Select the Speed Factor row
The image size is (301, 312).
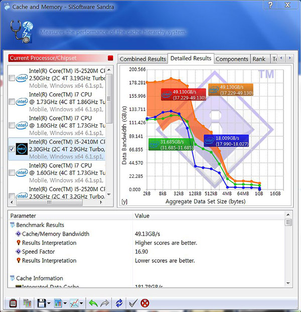146,252
